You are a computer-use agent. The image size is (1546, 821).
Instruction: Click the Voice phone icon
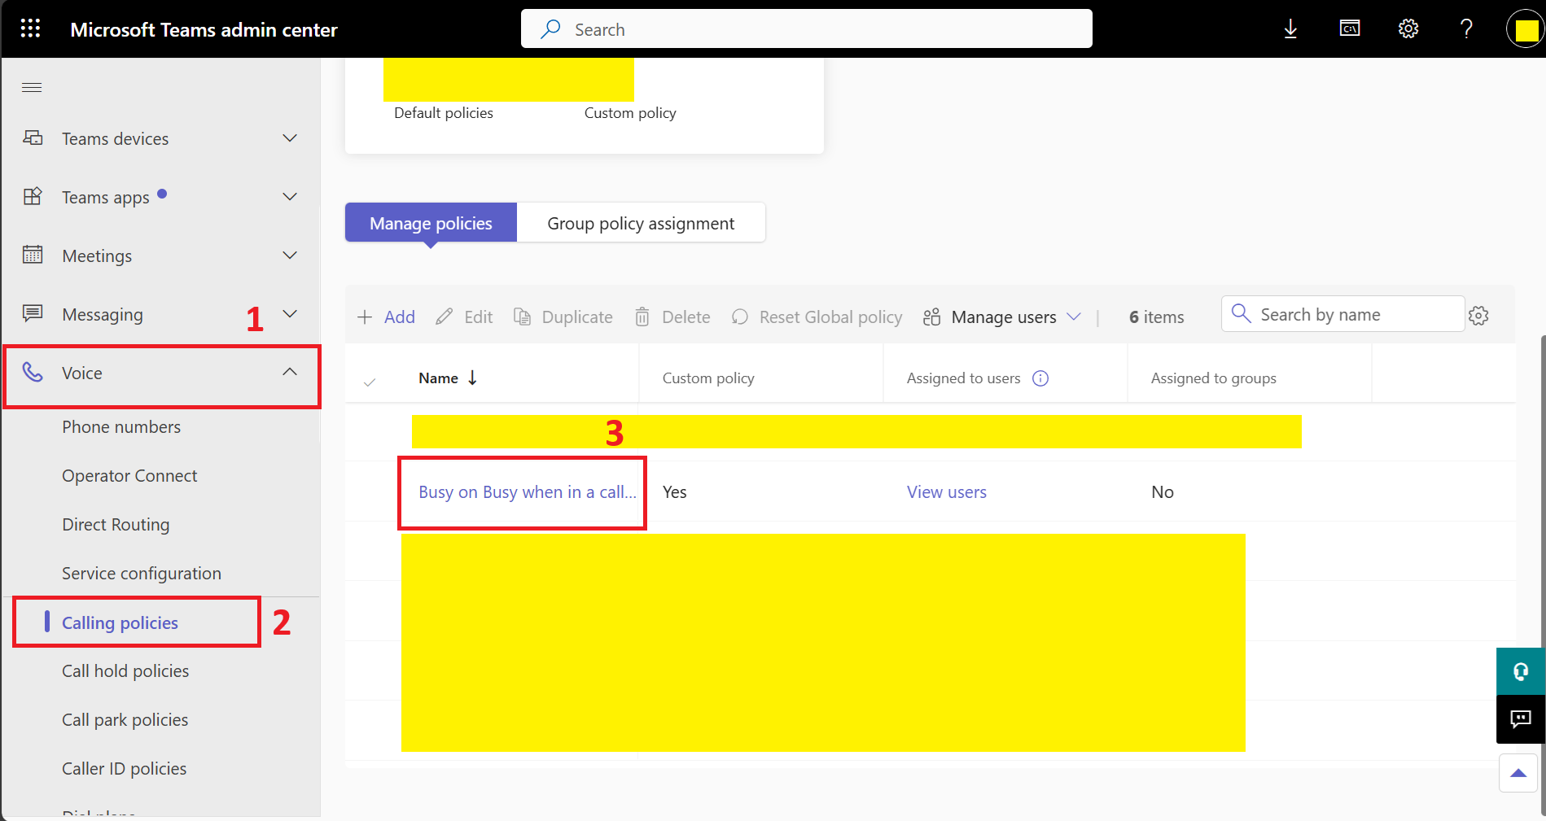33,372
